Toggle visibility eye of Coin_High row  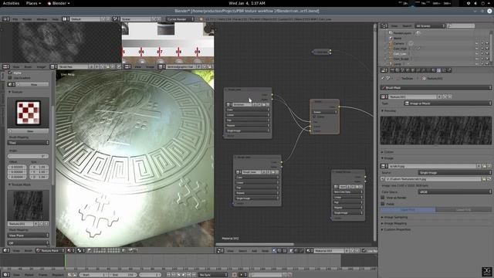point(476,49)
